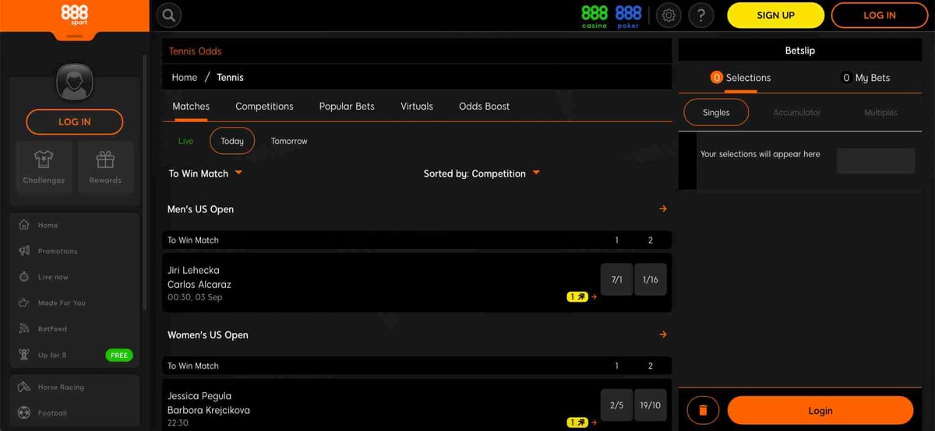Open Football sidebar item
This screenshot has height=431, width=935.
[x=75, y=413]
